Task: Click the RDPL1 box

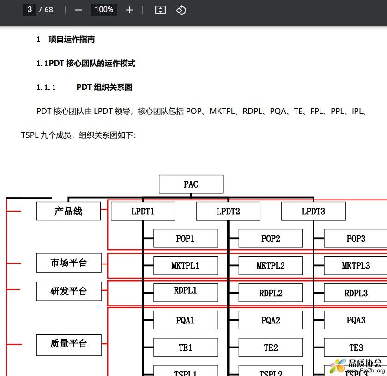Action: point(186,293)
